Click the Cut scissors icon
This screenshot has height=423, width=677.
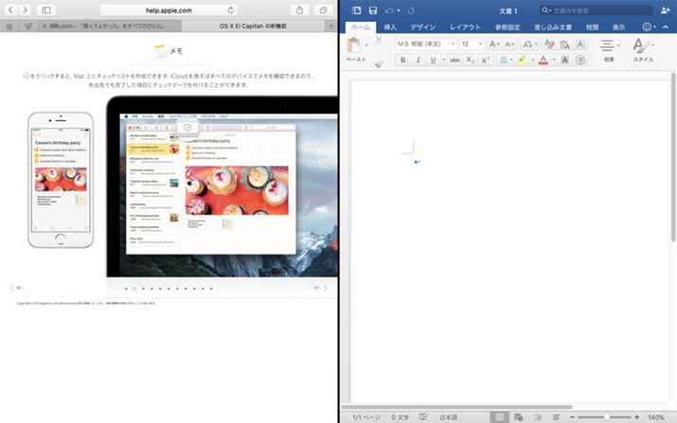[379, 40]
